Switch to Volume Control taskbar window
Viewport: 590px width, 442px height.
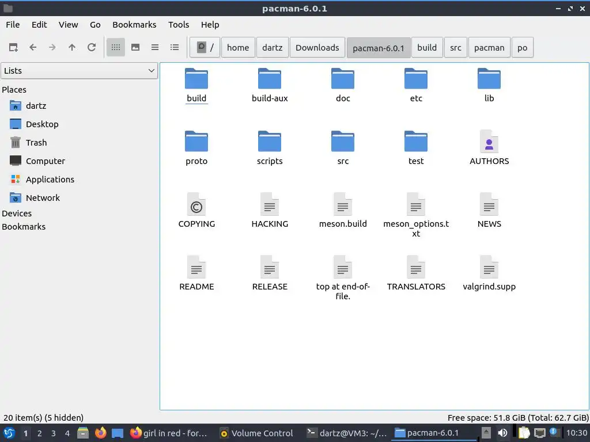256,433
